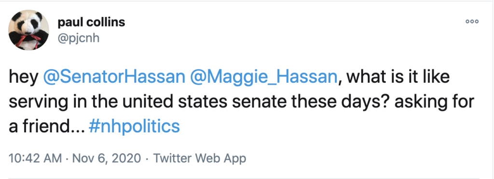Click the @pjcnh handle

click(x=79, y=38)
